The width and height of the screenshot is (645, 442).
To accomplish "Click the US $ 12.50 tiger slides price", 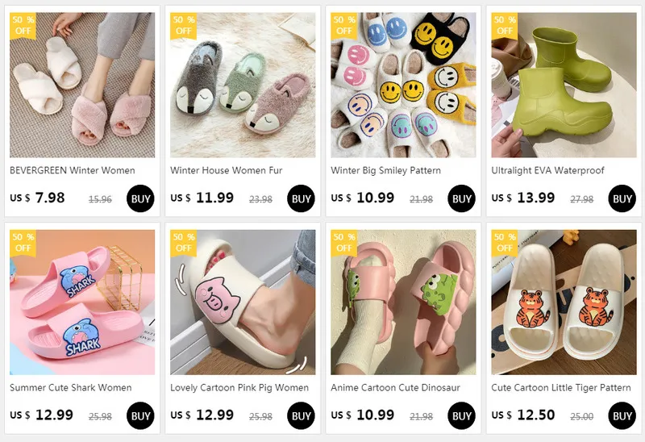I will [x=522, y=415].
